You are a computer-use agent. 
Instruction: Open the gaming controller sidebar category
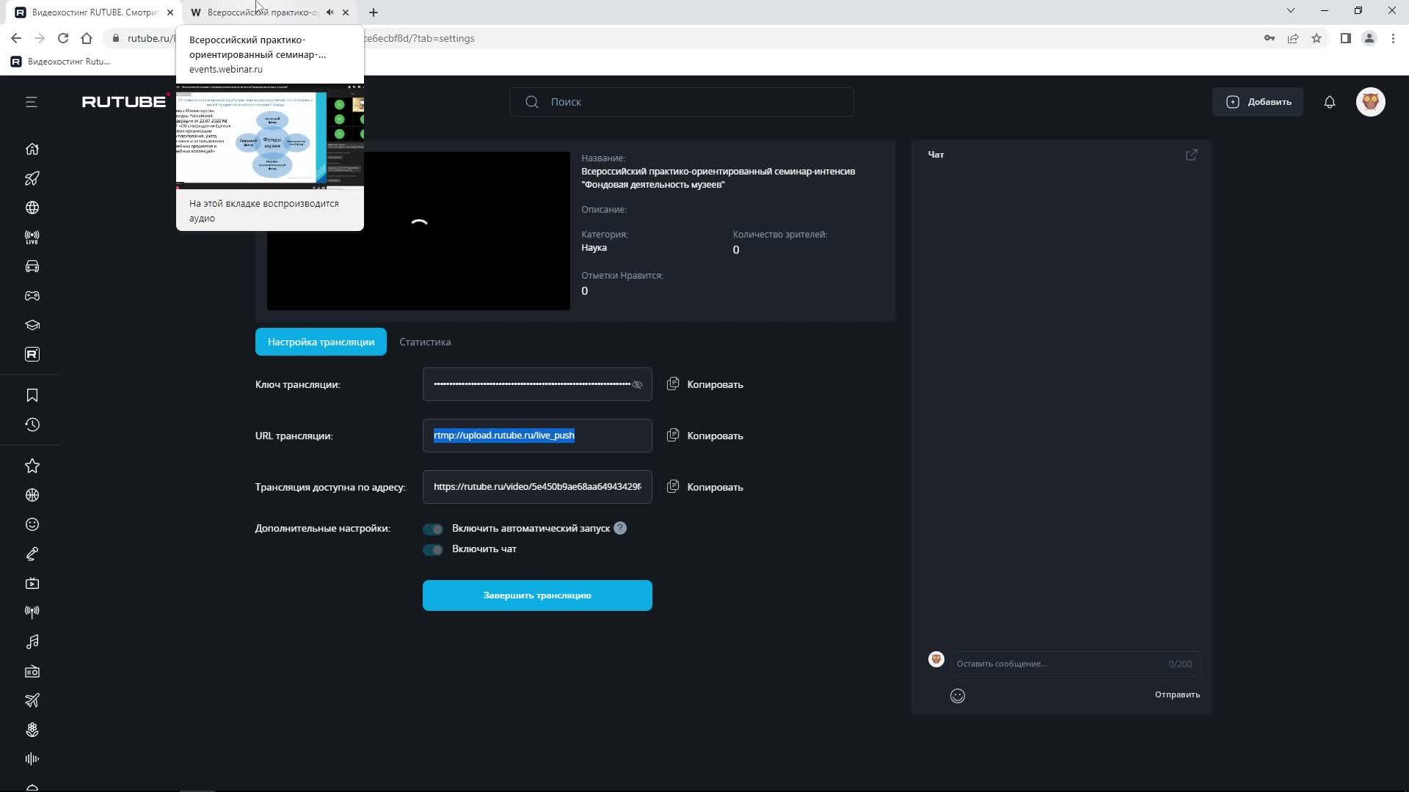point(32,296)
